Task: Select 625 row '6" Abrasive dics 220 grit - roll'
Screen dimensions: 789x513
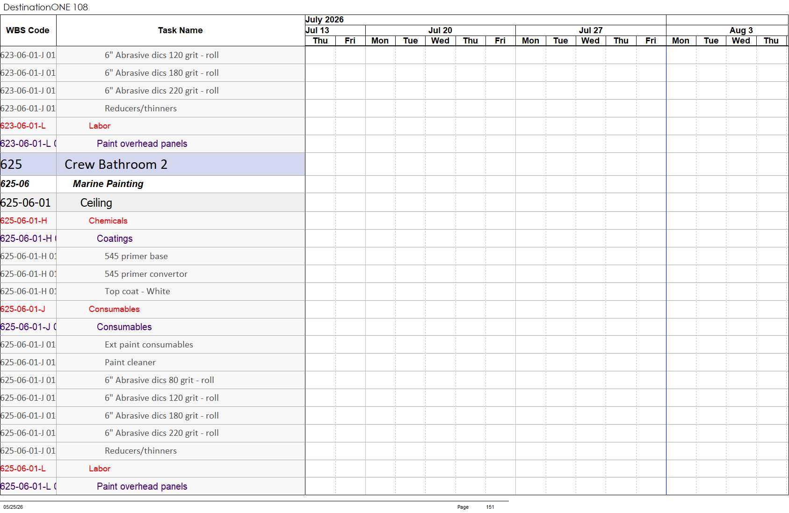Action: tap(162, 433)
